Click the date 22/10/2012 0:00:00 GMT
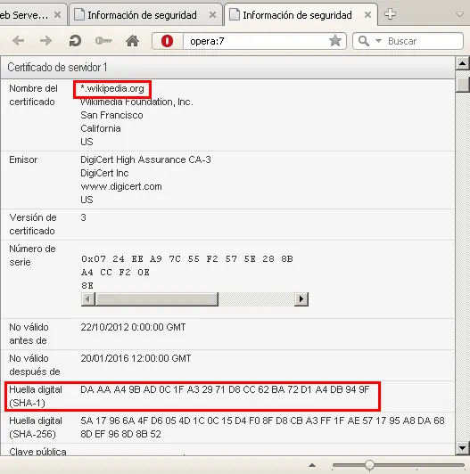Image resolution: width=470 pixels, height=474 pixels. [133, 327]
